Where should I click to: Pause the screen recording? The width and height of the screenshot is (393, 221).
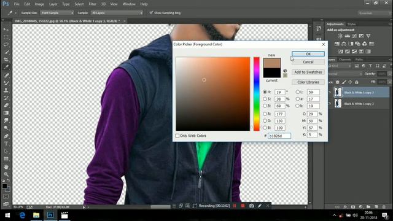pyautogui.click(x=235, y=206)
